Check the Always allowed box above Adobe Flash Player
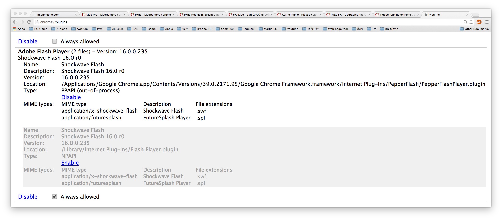This screenshot has height=220, width=502. (54, 41)
